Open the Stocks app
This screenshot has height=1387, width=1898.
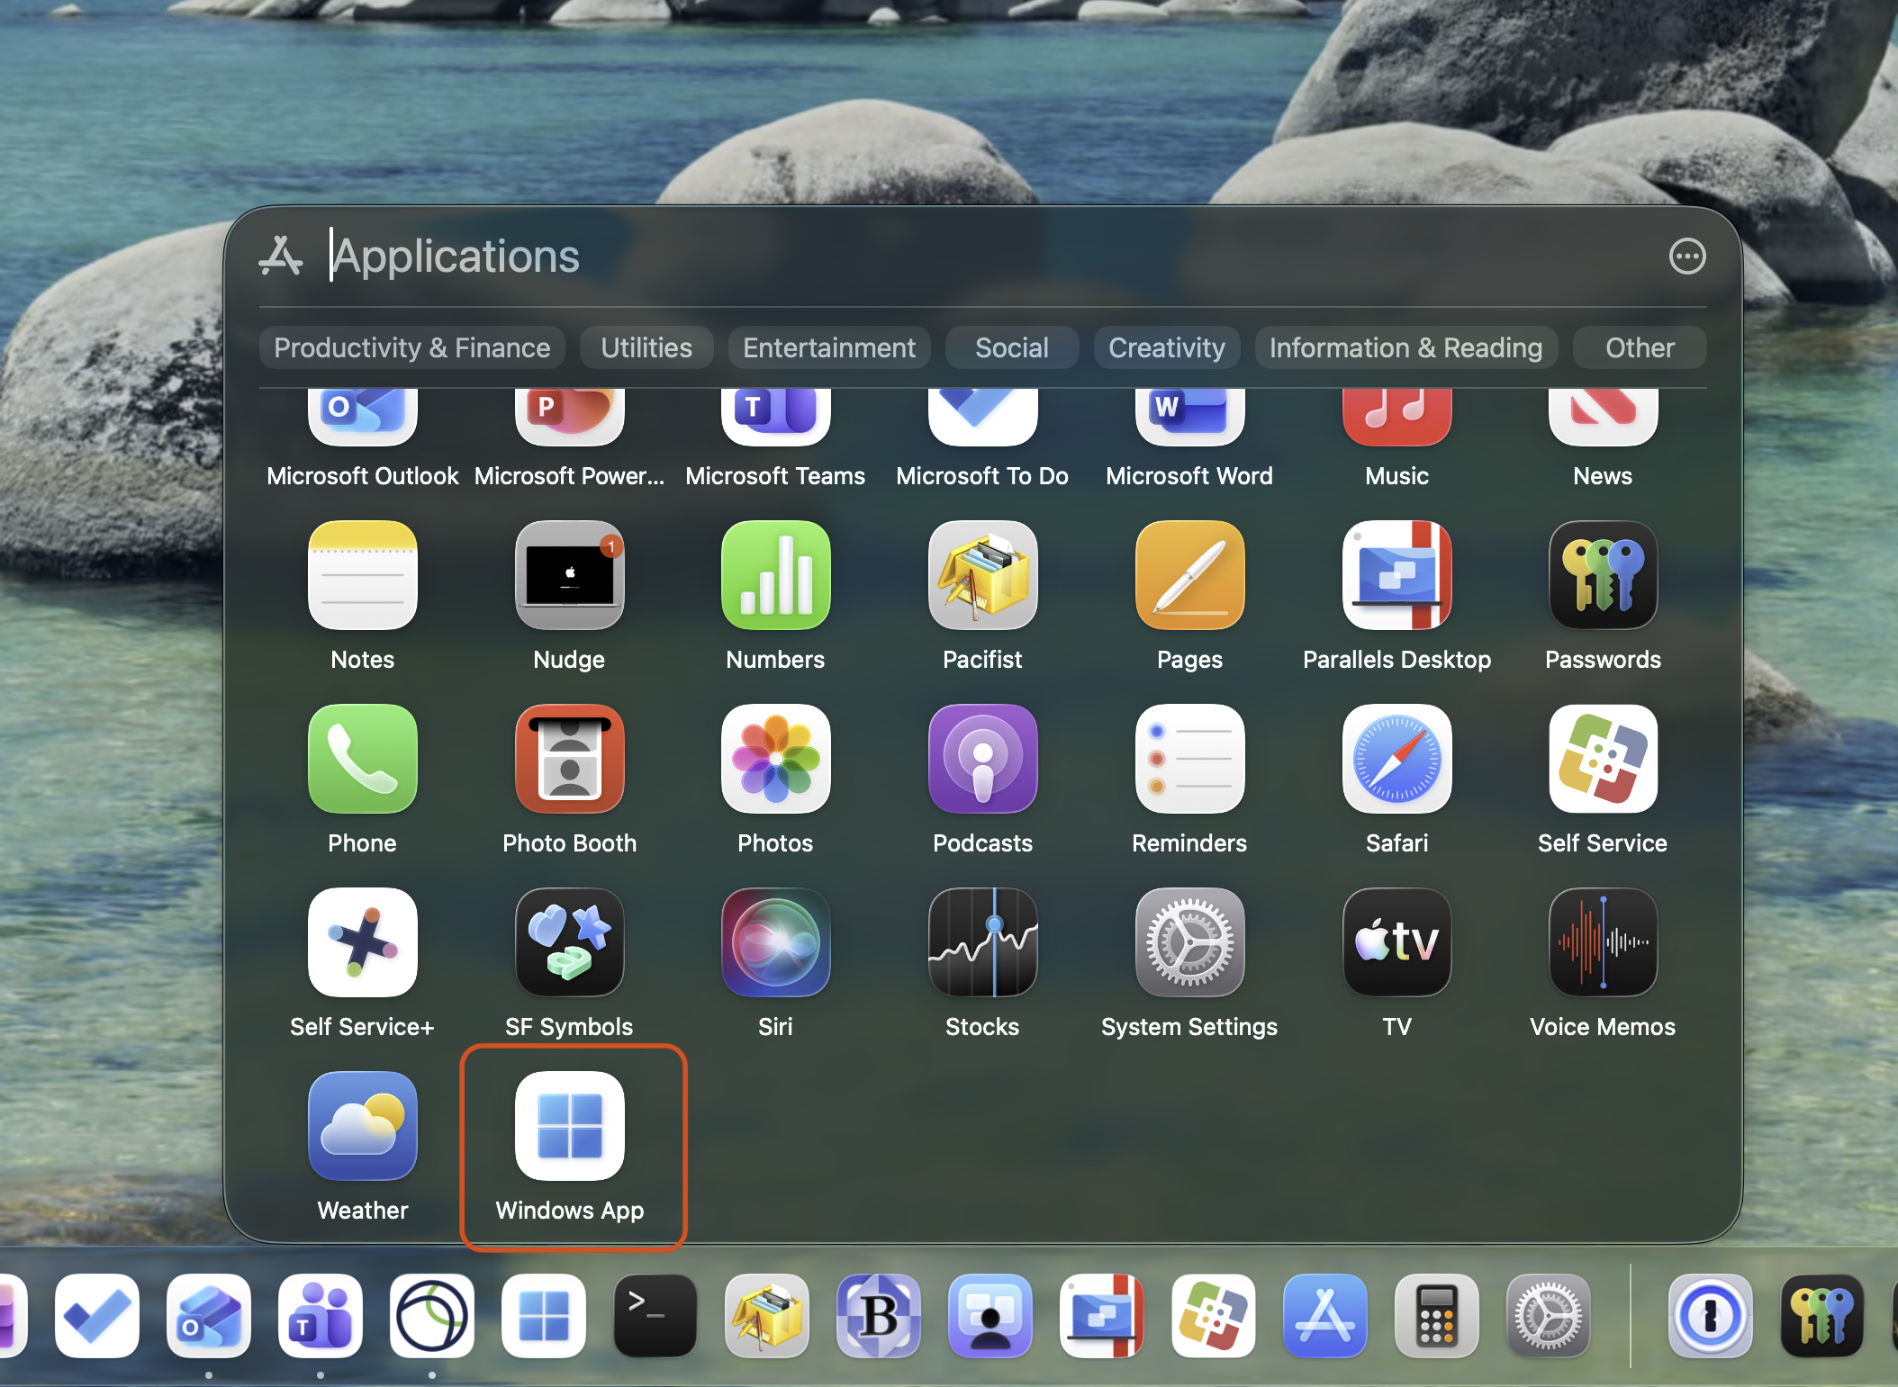pyautogui.click(x=983, y=943)
